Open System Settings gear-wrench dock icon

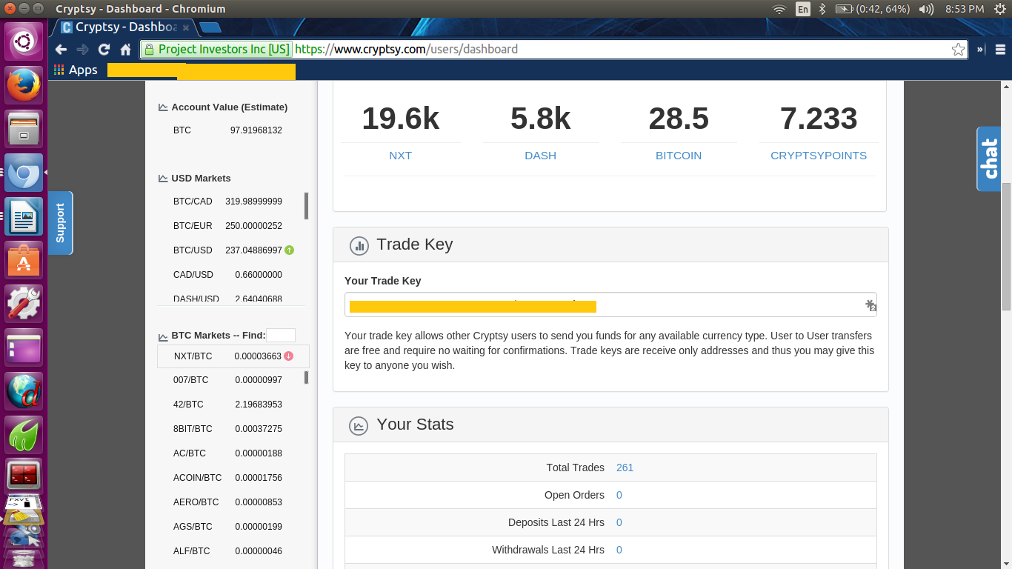(24, 304)
